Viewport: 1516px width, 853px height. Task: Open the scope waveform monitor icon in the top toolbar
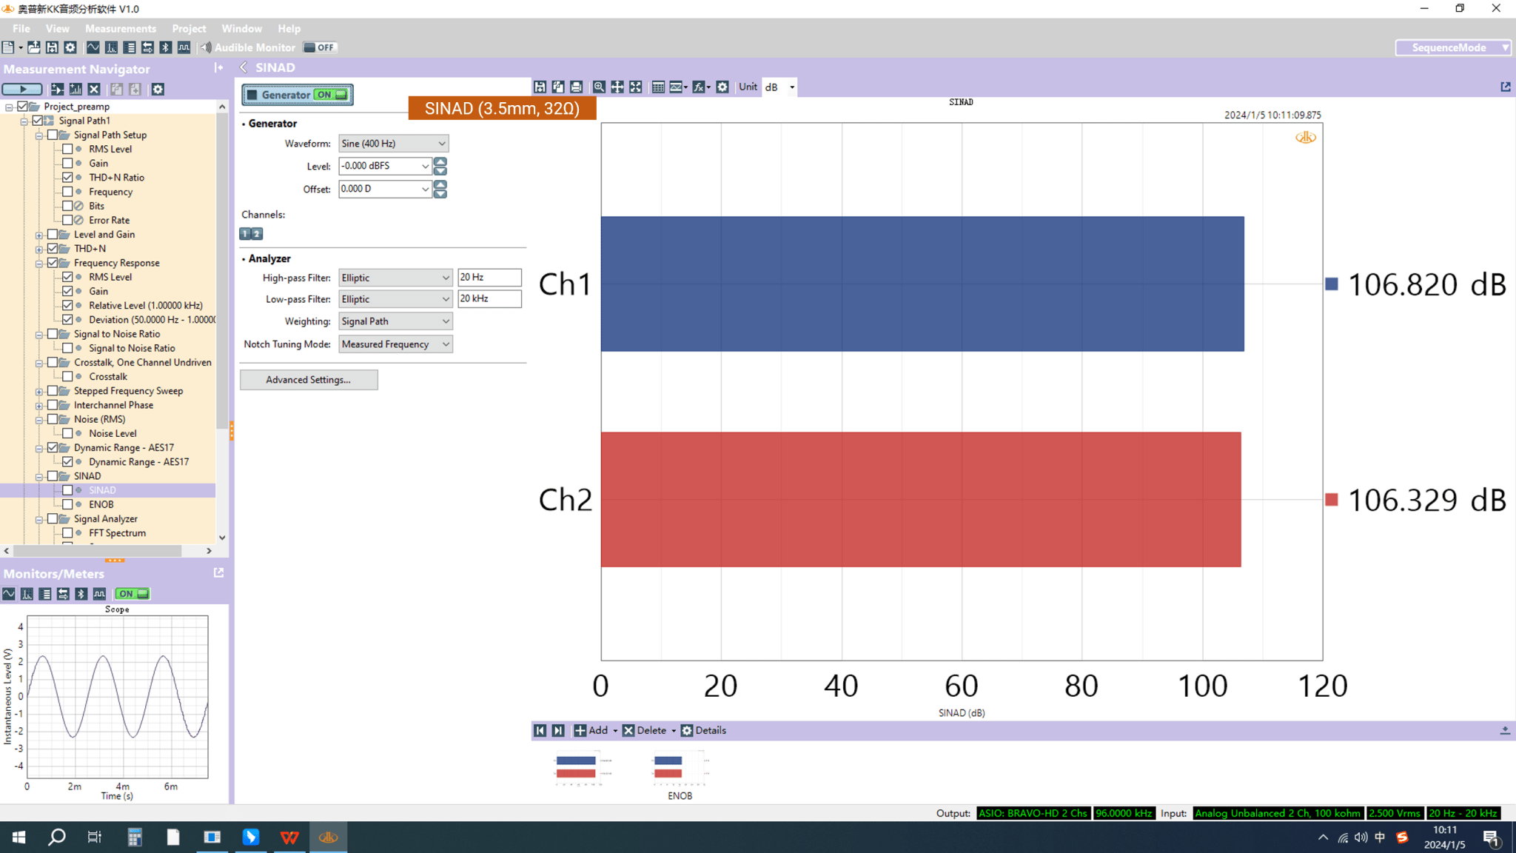93,47
